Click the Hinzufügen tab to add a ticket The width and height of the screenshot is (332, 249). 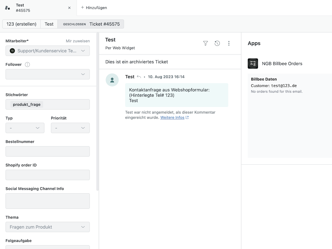point(93,7)
